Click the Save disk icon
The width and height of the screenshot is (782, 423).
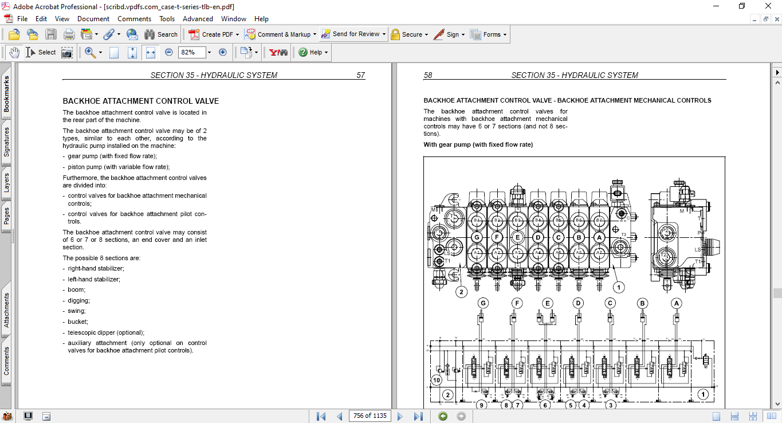click(x=50, y=34)
